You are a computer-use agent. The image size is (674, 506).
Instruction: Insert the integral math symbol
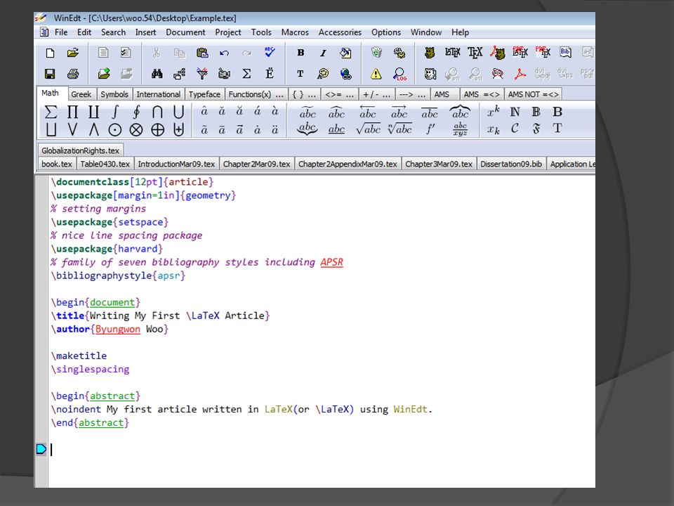(x=114, y=112)
